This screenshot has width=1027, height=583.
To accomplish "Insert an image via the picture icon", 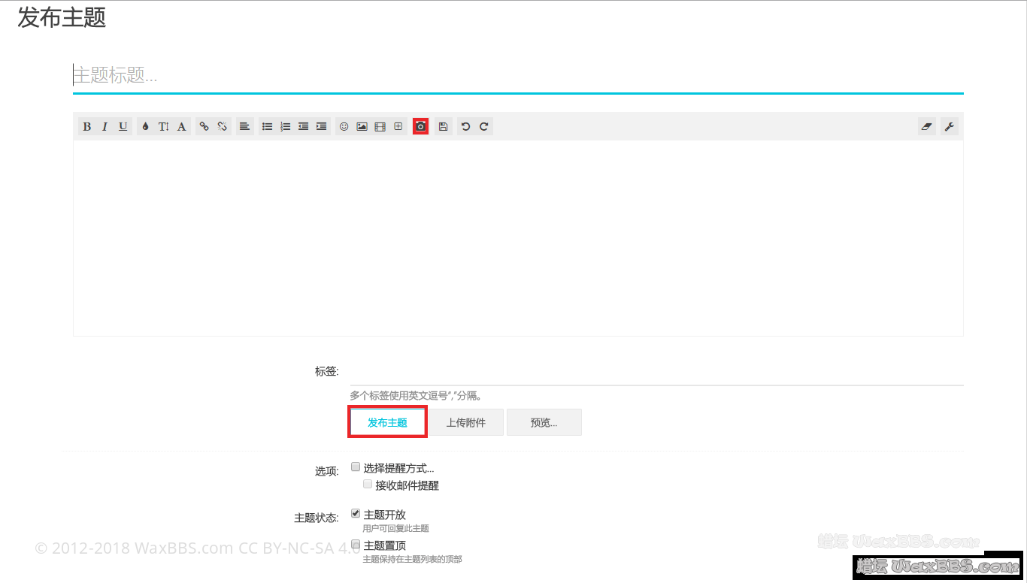I will click(x=362, y=127).
